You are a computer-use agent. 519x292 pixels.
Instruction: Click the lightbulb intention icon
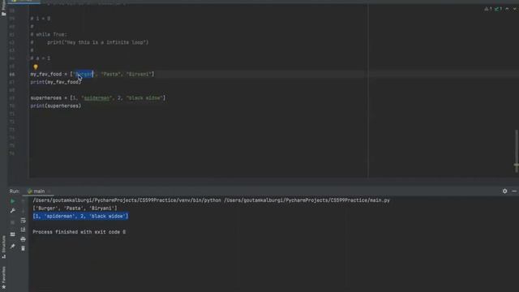[x=36, y=67]
